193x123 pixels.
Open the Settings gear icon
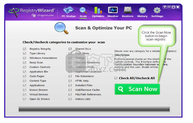(x=157, y=10)
